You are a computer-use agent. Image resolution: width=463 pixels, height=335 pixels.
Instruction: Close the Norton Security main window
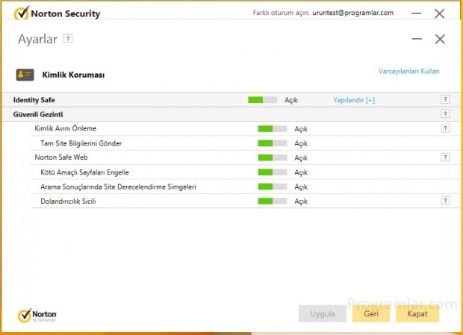(x=439, y=13)
